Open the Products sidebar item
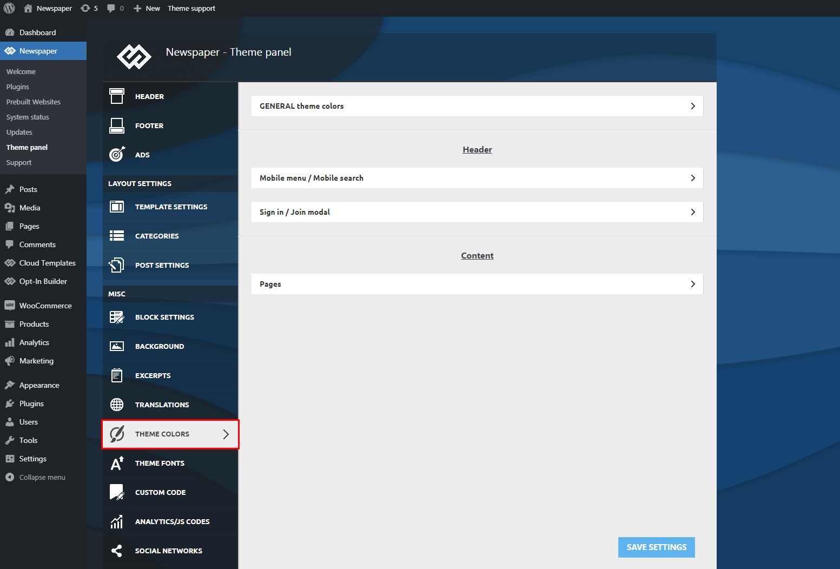The height and width of the screenshot is (569, 840). (x=43, y=324)
